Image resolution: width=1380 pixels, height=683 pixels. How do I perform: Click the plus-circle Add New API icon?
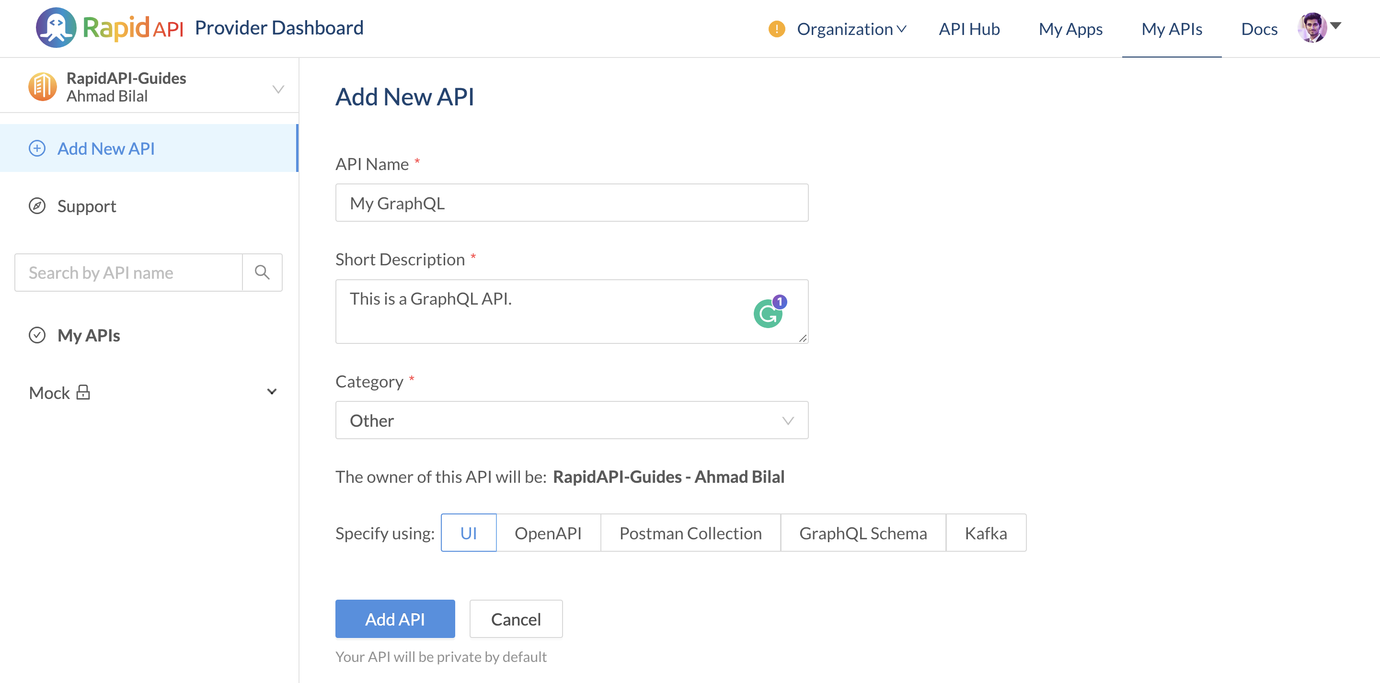click(x=37, y=148)
